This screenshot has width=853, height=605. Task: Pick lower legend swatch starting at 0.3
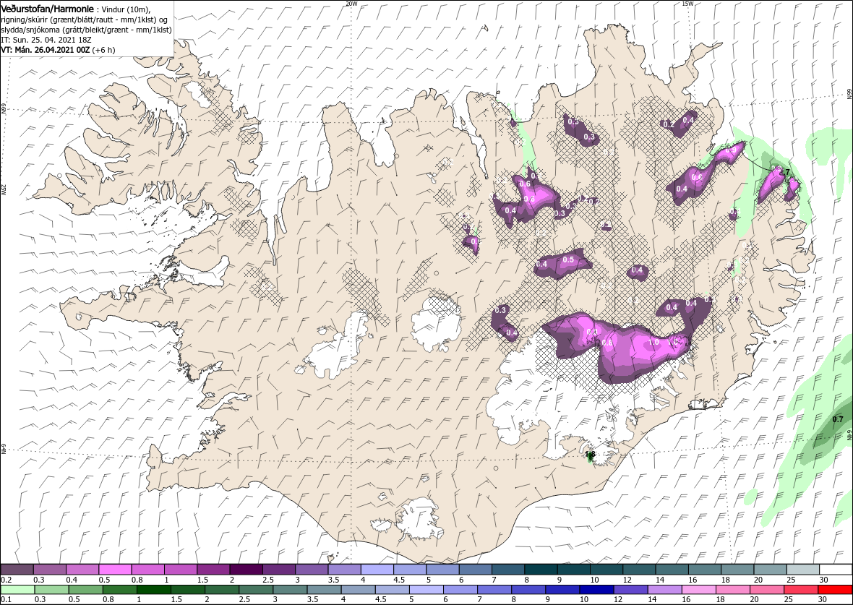[50, 590]
